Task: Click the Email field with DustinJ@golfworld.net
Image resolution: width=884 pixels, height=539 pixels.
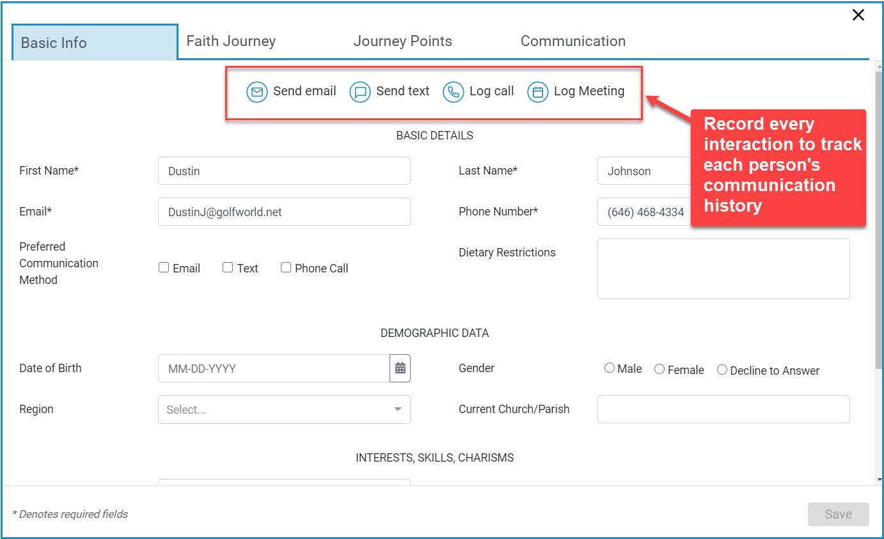Action: tap(284, 212)
